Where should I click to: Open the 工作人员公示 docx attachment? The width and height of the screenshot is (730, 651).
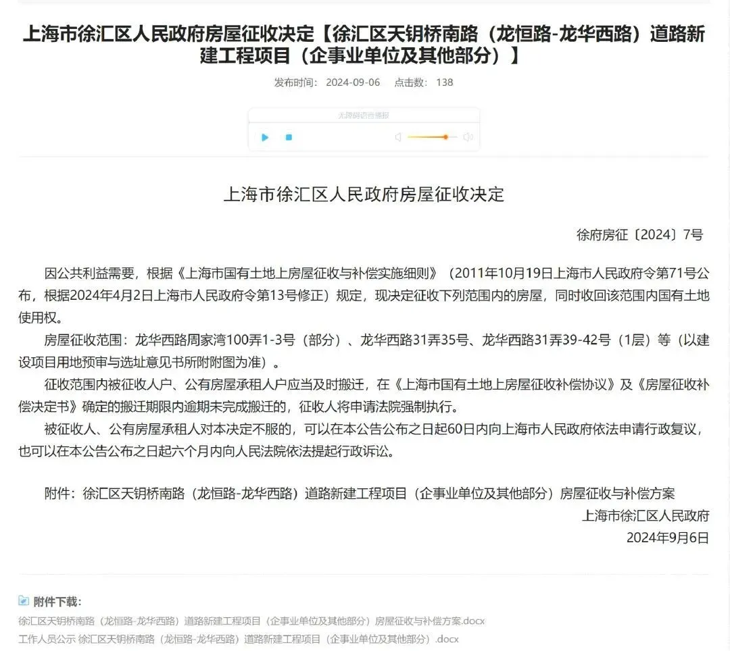[x=239, y=639]
